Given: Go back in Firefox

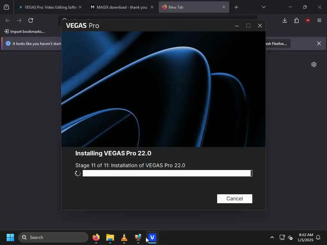Looking at the screenshot, I should pyautogui.click(x=8, y=20).
